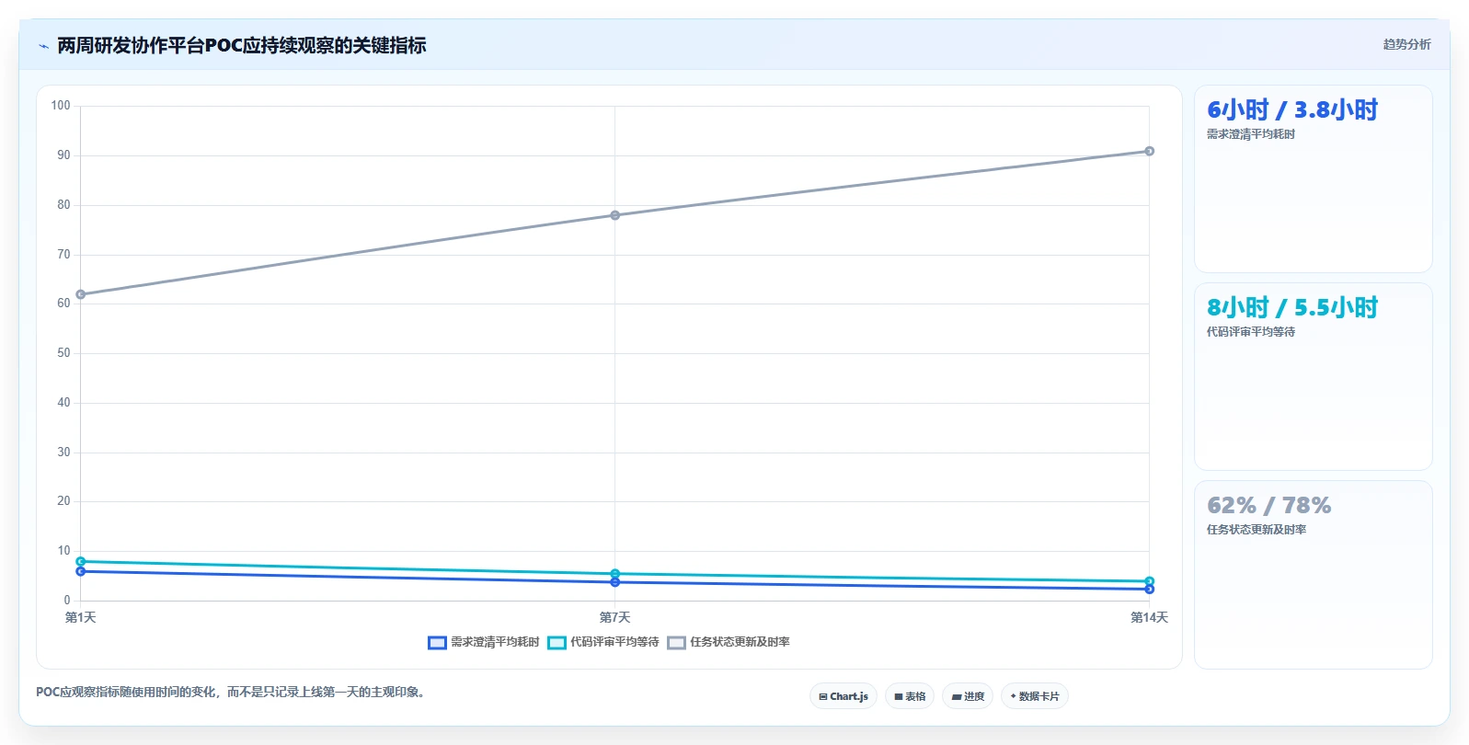This screenshot has height=745, width=1469.
Task: Click the cyan 代码评审 point at 第7天
Action: tap(615, 574)
